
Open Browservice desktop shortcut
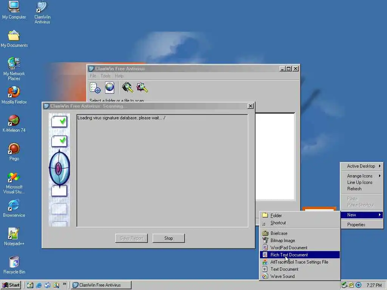click(14, 208)
